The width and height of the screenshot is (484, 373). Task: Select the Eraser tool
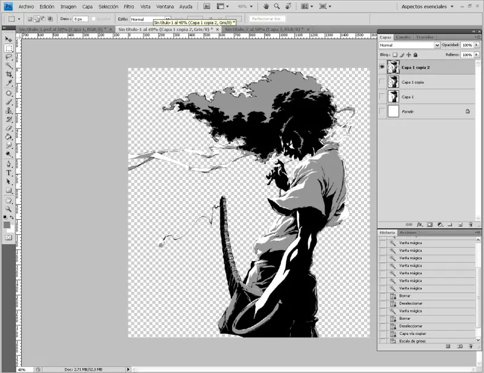pos(8,128)
